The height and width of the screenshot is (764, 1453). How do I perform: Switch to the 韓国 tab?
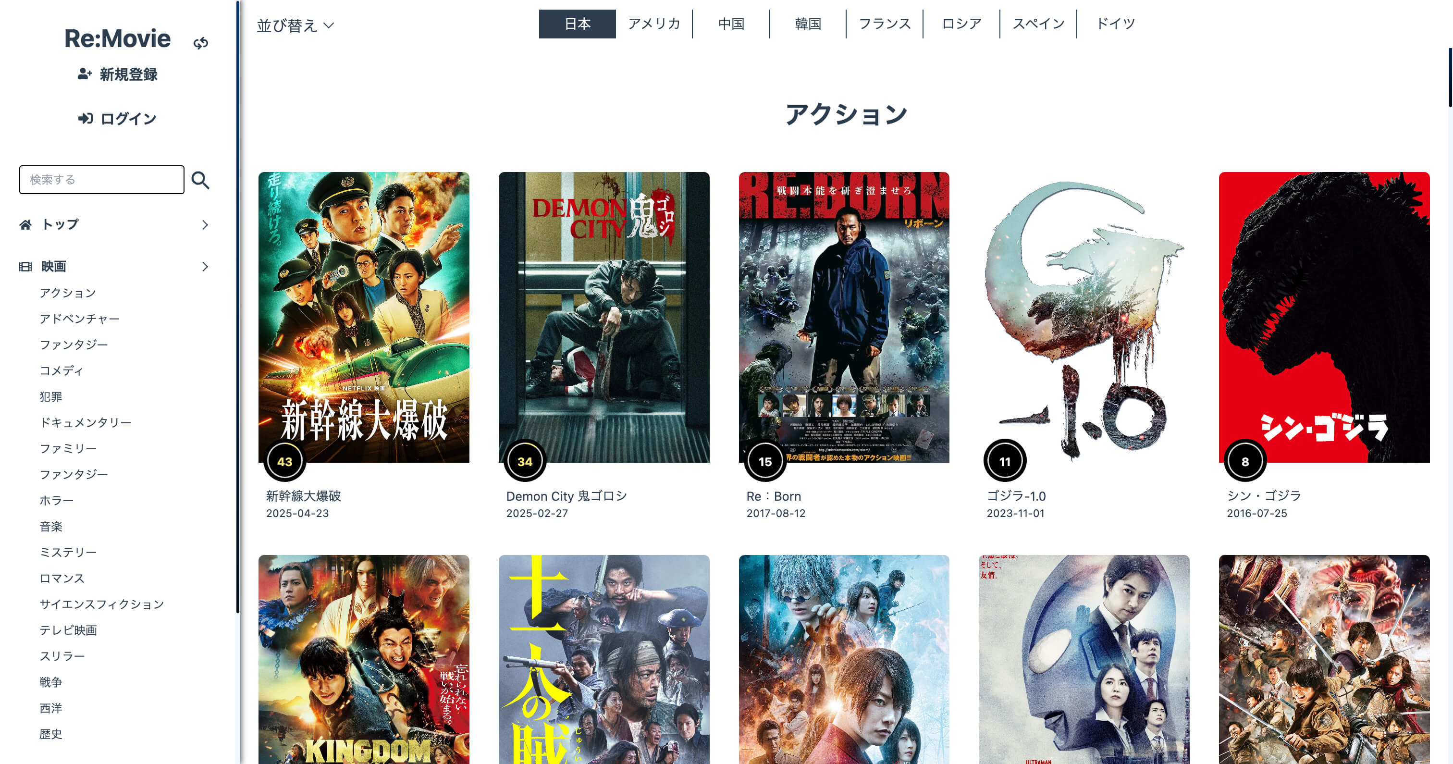point(808,24)
